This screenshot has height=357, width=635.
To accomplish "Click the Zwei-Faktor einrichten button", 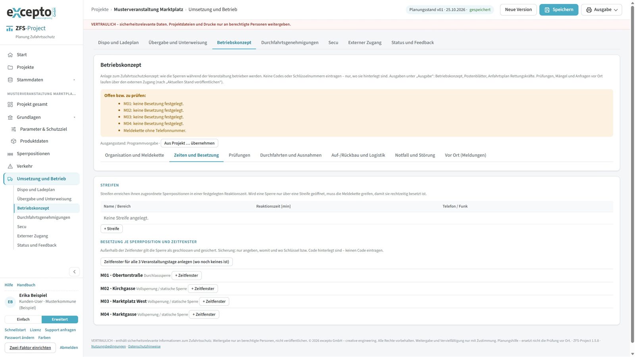I will [30, 348].
